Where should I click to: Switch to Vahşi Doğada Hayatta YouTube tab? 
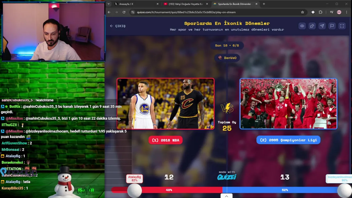pos(186,4)
